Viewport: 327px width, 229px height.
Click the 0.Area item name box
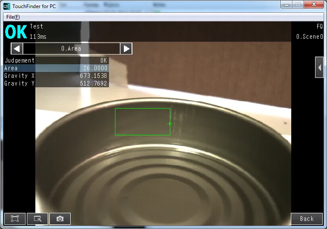coord(71,49)
